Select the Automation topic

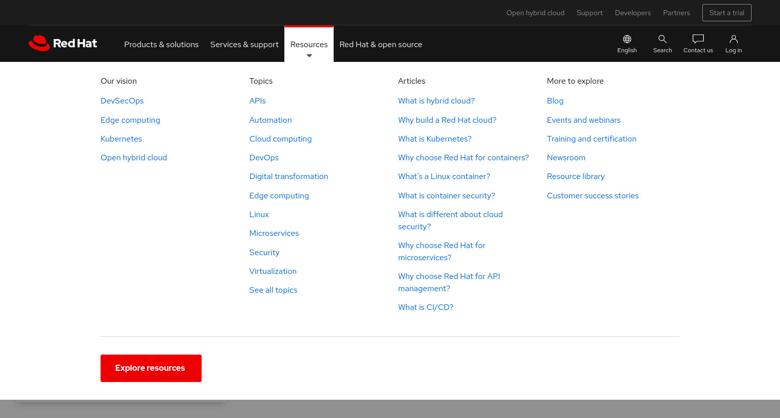[x=270, y=120]
